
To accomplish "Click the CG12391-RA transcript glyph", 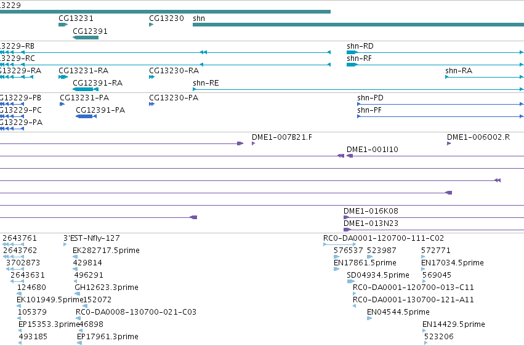I will tap(86, 89).
